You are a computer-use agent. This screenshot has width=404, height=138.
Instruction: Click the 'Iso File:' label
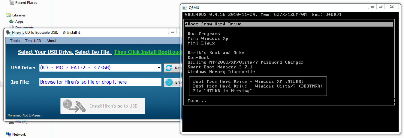click(x=20, y=82)
